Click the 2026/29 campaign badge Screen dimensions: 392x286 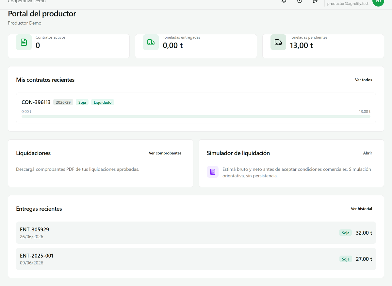[63, 102]
